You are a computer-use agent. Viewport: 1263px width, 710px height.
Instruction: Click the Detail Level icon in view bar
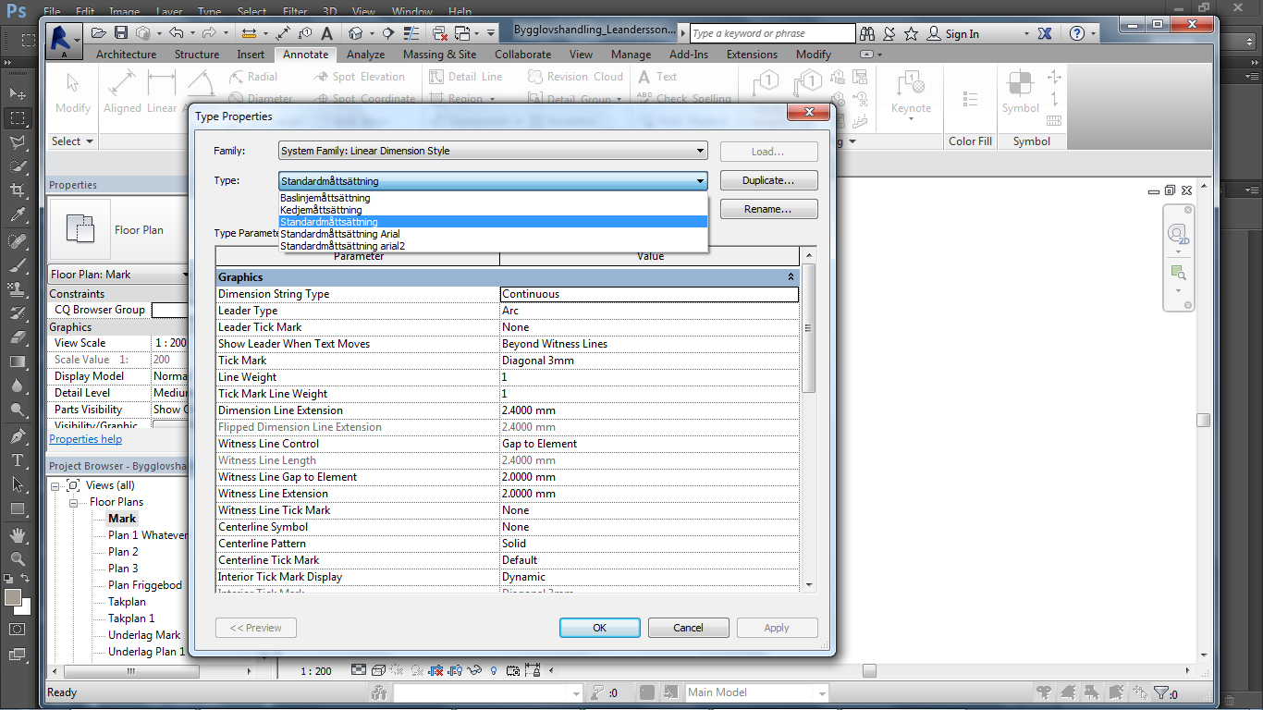tap(359, 671)
